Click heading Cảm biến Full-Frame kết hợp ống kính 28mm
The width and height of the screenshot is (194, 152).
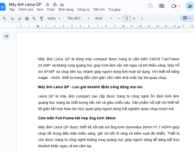click(77, 118)
